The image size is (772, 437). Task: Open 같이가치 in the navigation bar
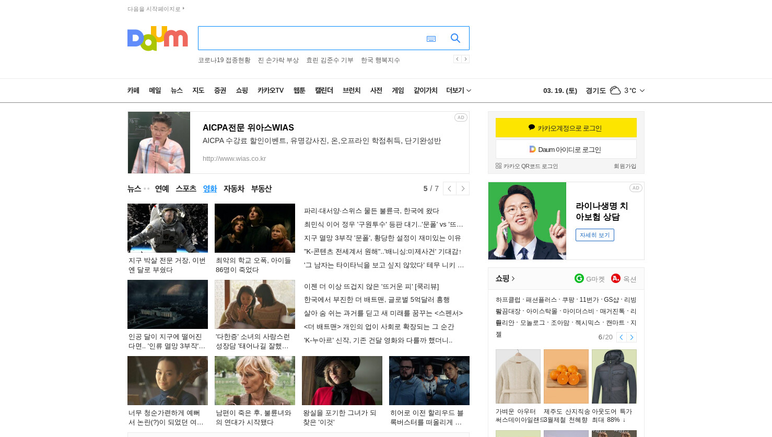pos(425,90)
